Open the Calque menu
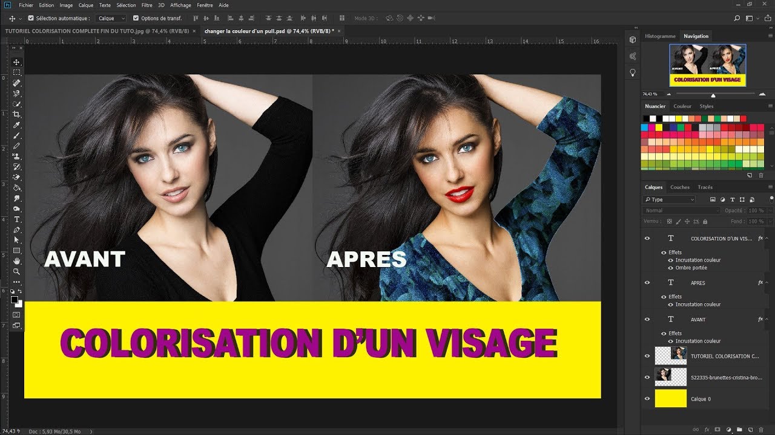 pos(85,5)
